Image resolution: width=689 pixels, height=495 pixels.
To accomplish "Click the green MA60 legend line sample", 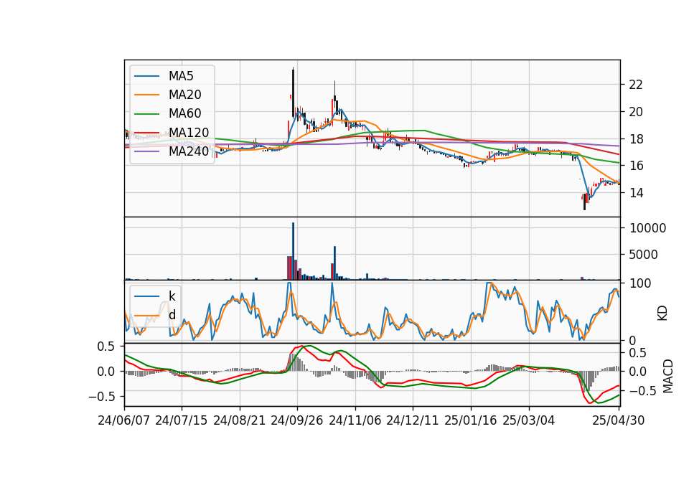I will coord(146,114).
